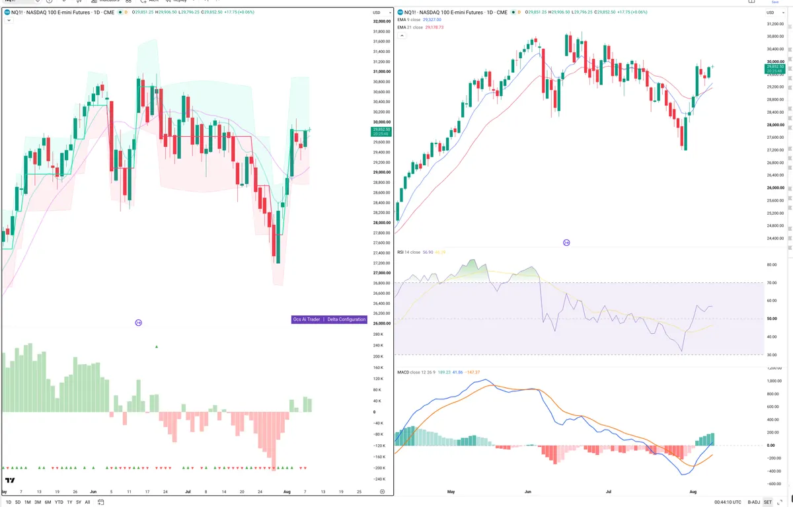Expand the left chart indicator legend chevron
The width and height of the screenshot is (793, 507).
click(x=8, y=20)
